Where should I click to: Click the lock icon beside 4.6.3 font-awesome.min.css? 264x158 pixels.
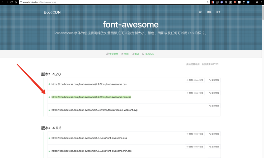49,151
